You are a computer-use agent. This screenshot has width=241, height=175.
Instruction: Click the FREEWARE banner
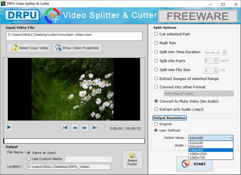coord(198,16)
